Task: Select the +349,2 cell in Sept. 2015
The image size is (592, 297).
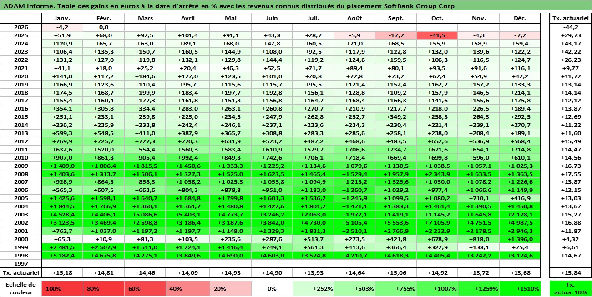Action: [x=396, y=117]
